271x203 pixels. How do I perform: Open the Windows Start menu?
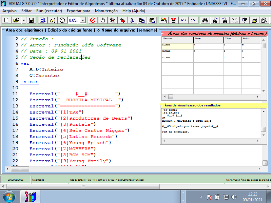click(x=9, y=197)
